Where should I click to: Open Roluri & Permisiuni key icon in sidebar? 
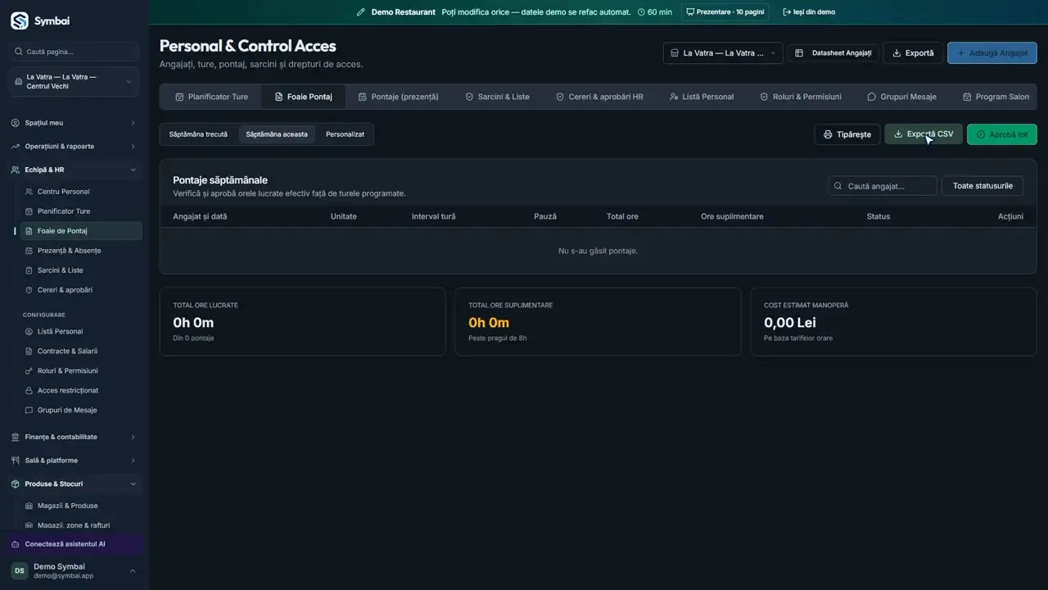pyautogui.click(x=29, y=371)
